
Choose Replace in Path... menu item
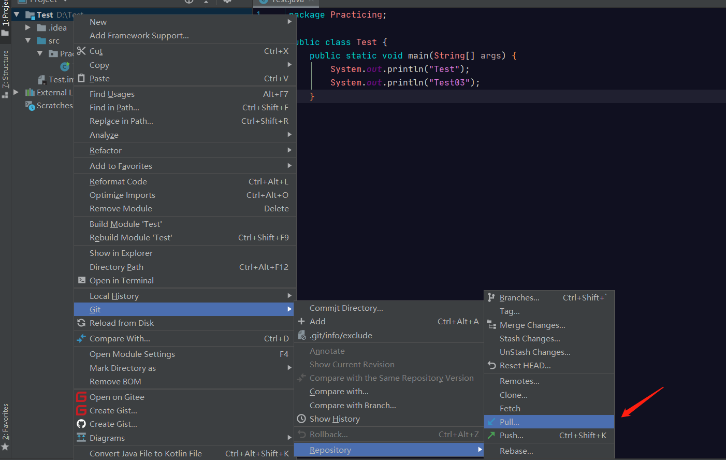tap(185, 121)
